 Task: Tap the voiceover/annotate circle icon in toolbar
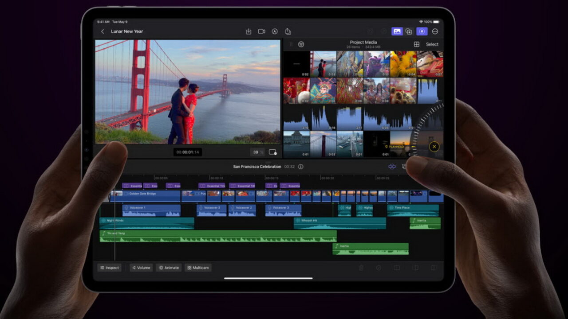click(275, 31)
